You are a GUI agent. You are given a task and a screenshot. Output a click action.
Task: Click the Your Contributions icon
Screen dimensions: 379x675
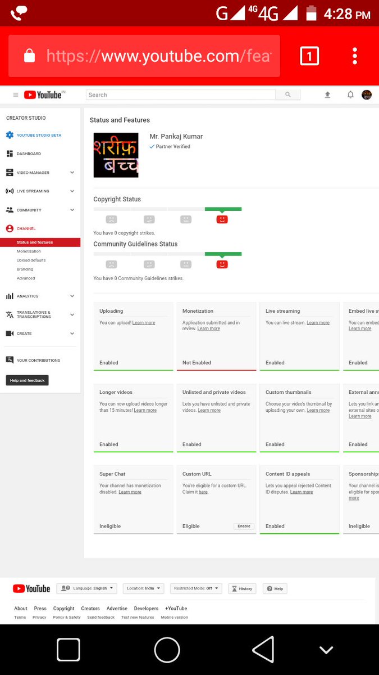point(10,360)
